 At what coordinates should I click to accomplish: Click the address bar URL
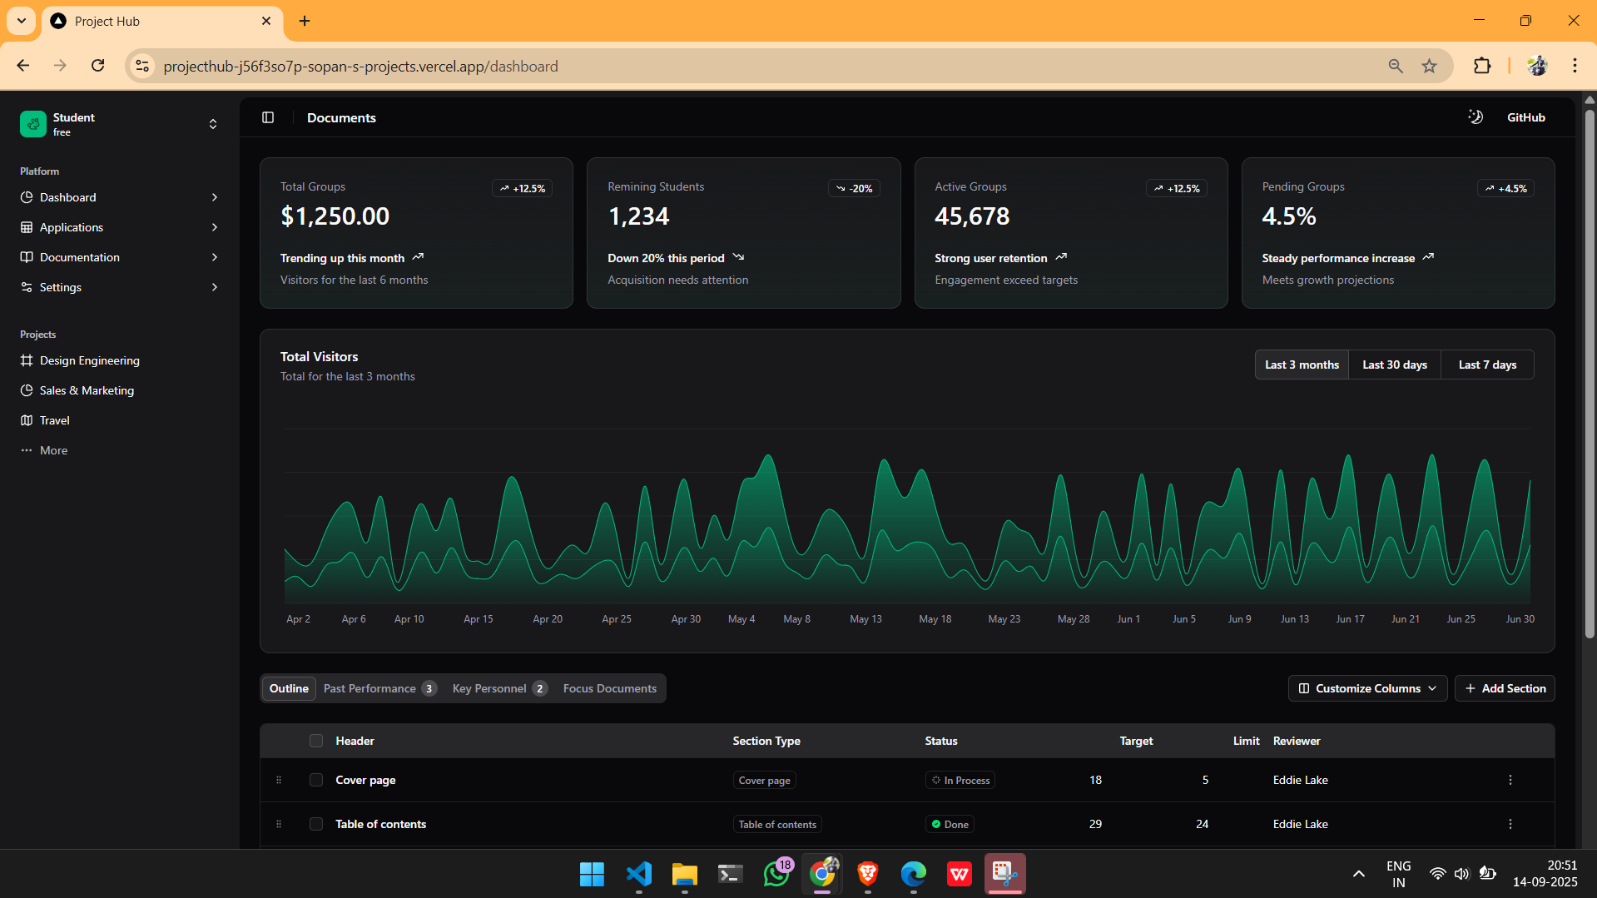click(360, 66)
